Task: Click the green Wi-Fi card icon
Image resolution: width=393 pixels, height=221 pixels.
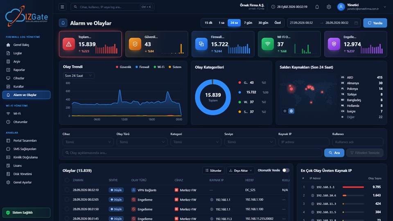Action: [268, 44]
